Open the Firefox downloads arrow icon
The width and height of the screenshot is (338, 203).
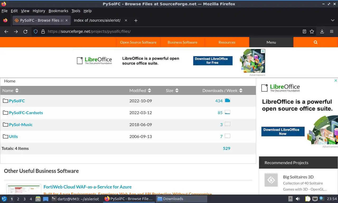322,31
